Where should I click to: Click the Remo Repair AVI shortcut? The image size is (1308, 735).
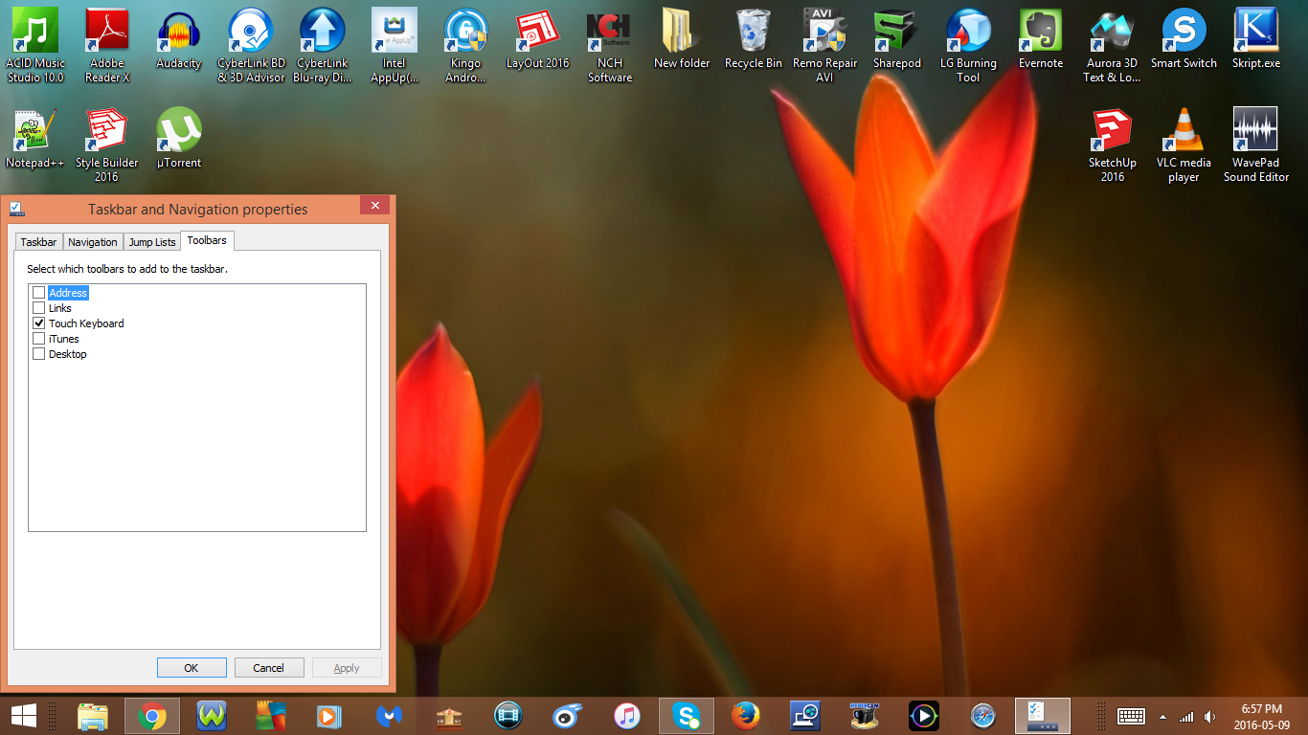[825, 44]
